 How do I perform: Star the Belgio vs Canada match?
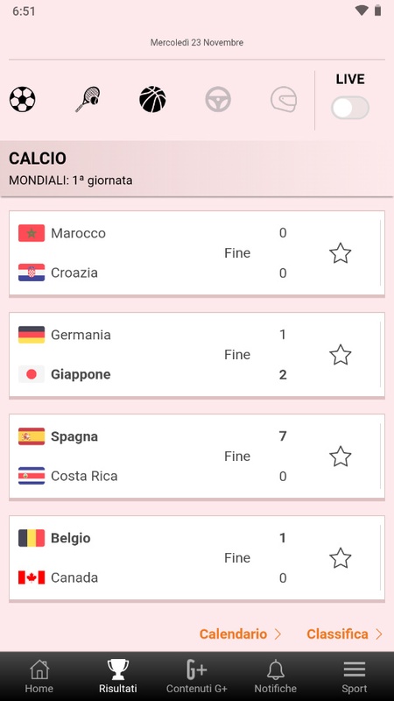pyautogui.click(x=341, y=558)
